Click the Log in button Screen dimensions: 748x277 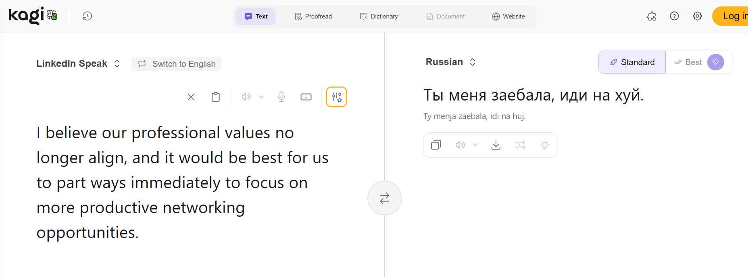tap(730, 16)
